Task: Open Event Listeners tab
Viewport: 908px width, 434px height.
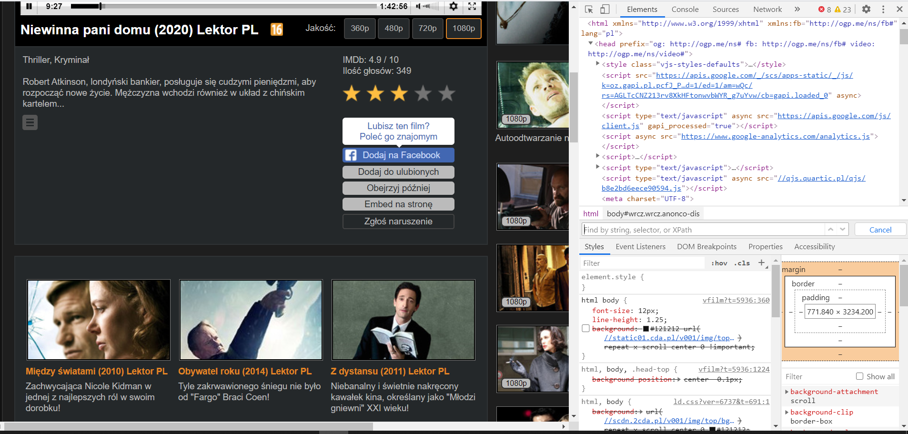Action: [640, 246]
